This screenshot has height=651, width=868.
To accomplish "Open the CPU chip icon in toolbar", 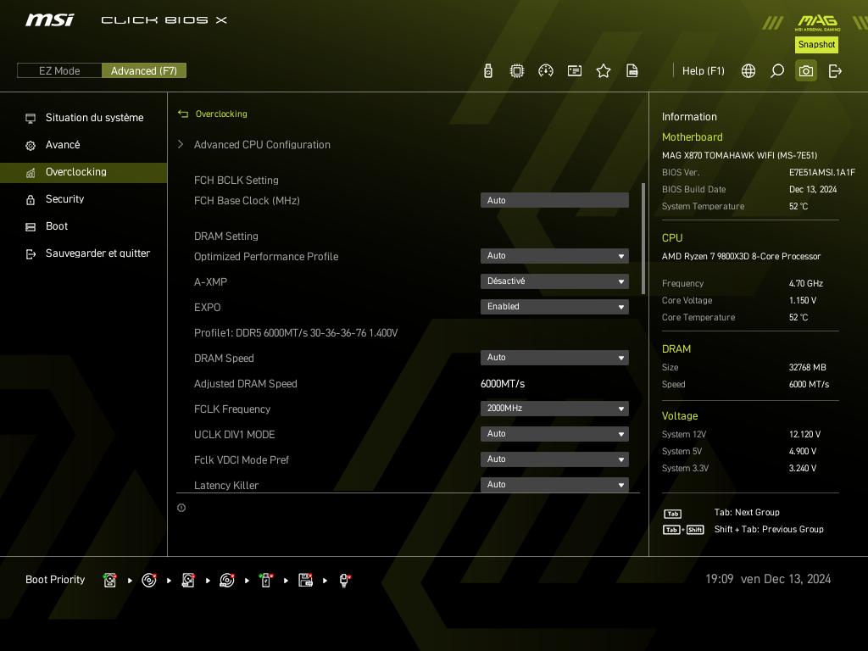I will coord(517,71).
